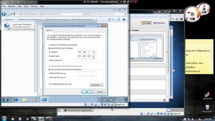Open Quick Net desktop shortcut
Screen dimensions: 215x121
click(x=207, y=96)
